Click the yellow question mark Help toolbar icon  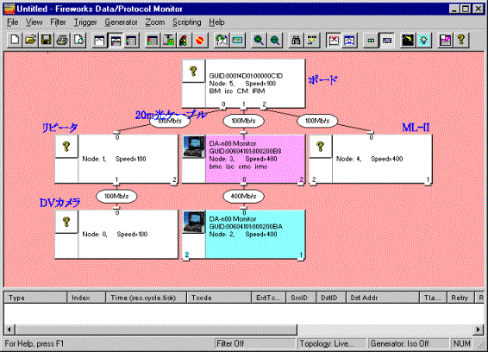[x=461, y=41]
